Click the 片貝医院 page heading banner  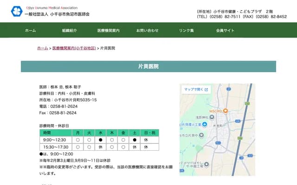pos(148,66)
